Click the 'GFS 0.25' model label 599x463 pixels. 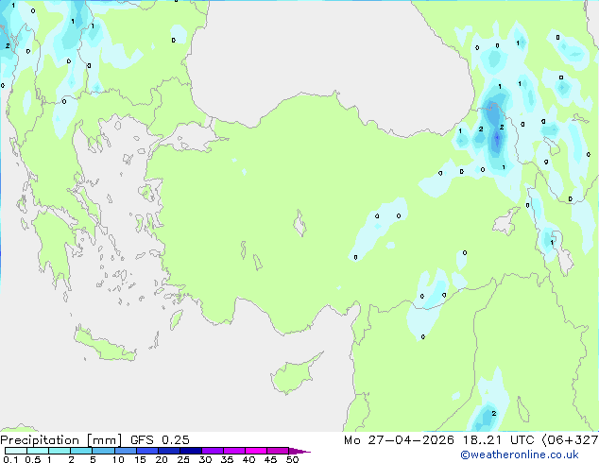coord(160,440)
